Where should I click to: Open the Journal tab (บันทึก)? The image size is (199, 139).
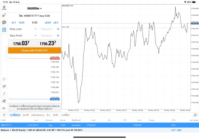point(56,115)
